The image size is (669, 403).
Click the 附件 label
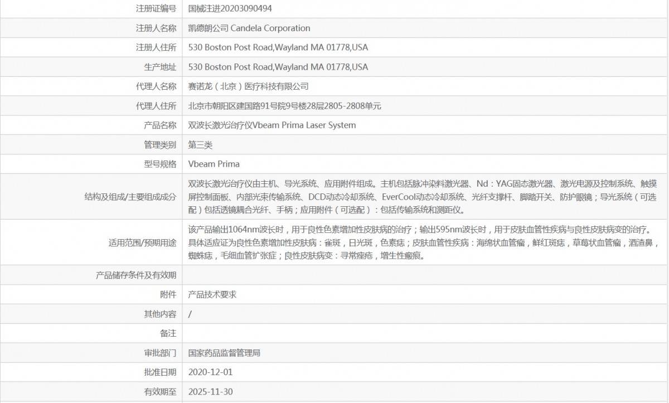coord(168,294)
